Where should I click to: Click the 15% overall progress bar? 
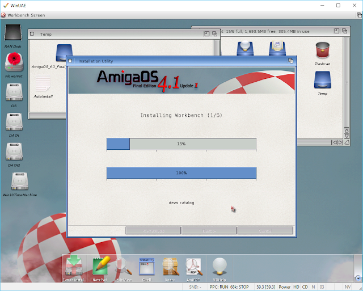pyautogui.click(x=181, y=144)
